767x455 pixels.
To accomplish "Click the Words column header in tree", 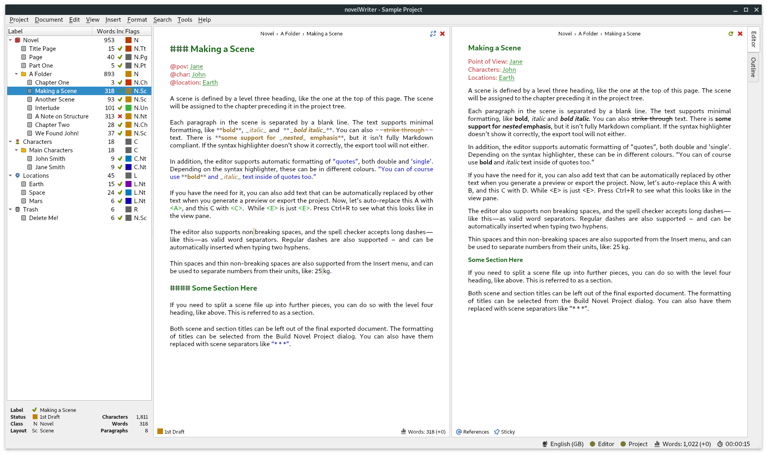I will click(x=104, y=31).
